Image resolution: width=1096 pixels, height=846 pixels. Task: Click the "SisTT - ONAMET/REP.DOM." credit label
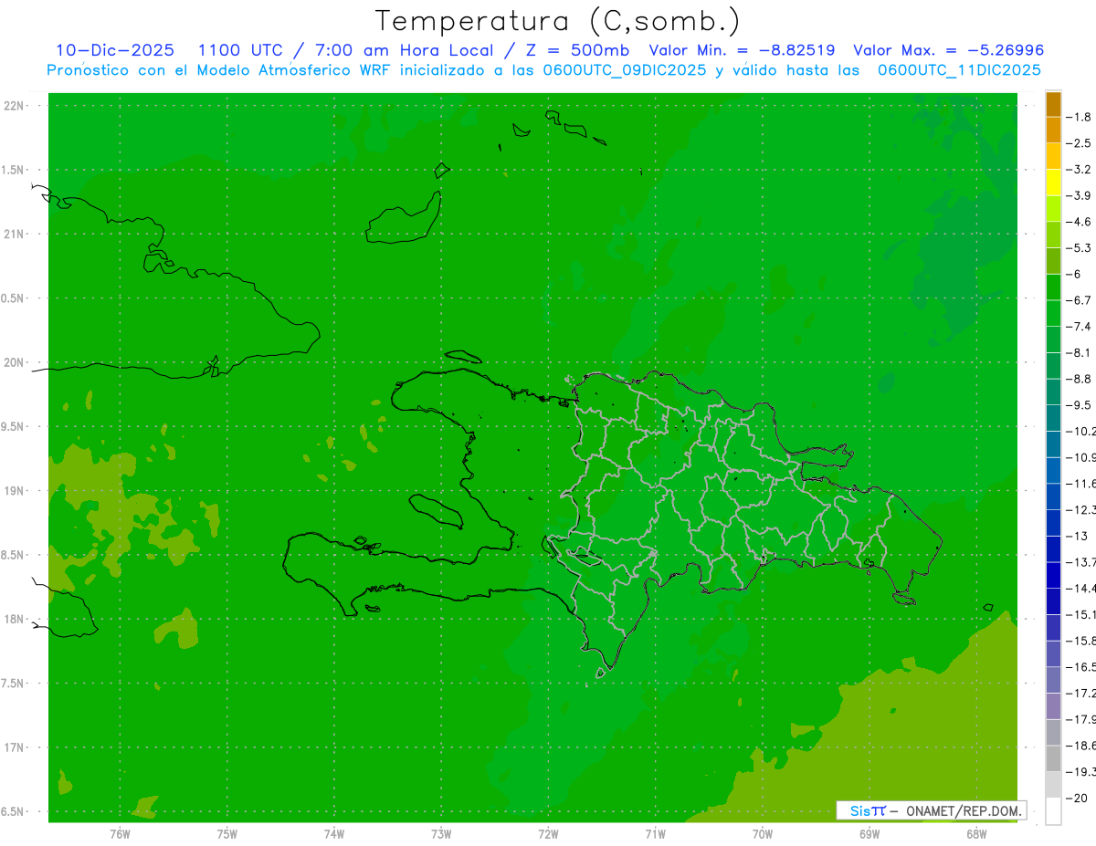click(931, 810)
